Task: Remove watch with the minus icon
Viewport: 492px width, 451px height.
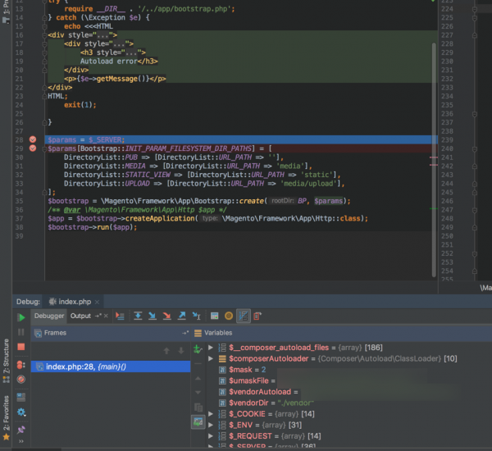Action: pyautogui.click(x=198, y=363)
